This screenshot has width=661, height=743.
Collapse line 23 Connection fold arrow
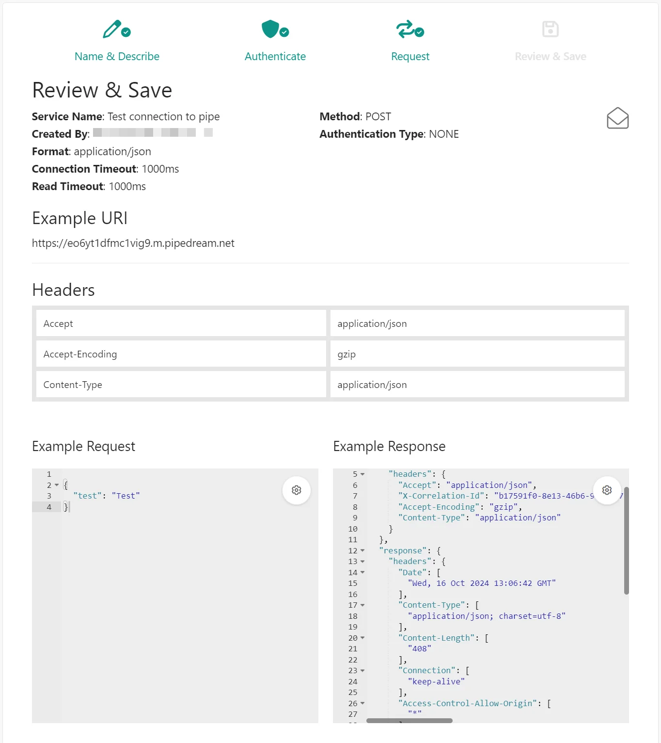pyautogui.click(x=362, y=670)
